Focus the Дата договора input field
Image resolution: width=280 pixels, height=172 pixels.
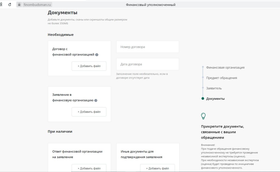[x=147, y=64]
